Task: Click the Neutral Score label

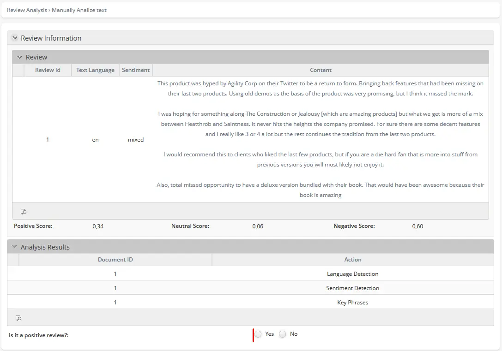Action: point(190,226)
